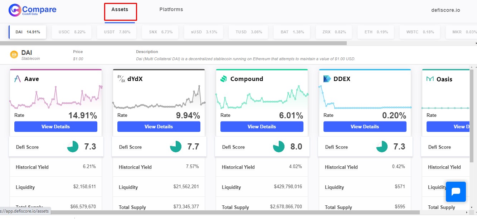Select the ETH 0.19% asset tab
Screen dimensions: 477x219
click(376, 32)
